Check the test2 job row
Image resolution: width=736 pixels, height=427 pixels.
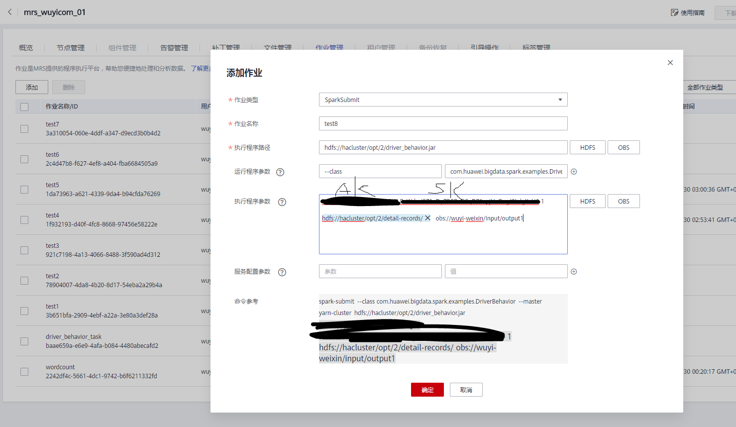pos(24,281)
